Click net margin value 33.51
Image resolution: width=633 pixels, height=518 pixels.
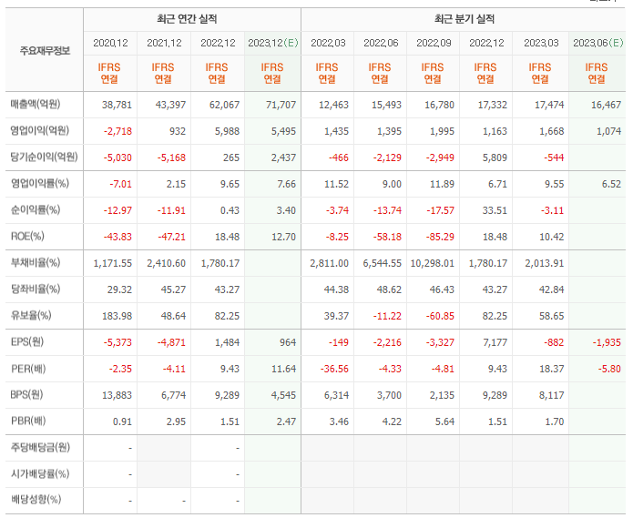tap(495, 210)
